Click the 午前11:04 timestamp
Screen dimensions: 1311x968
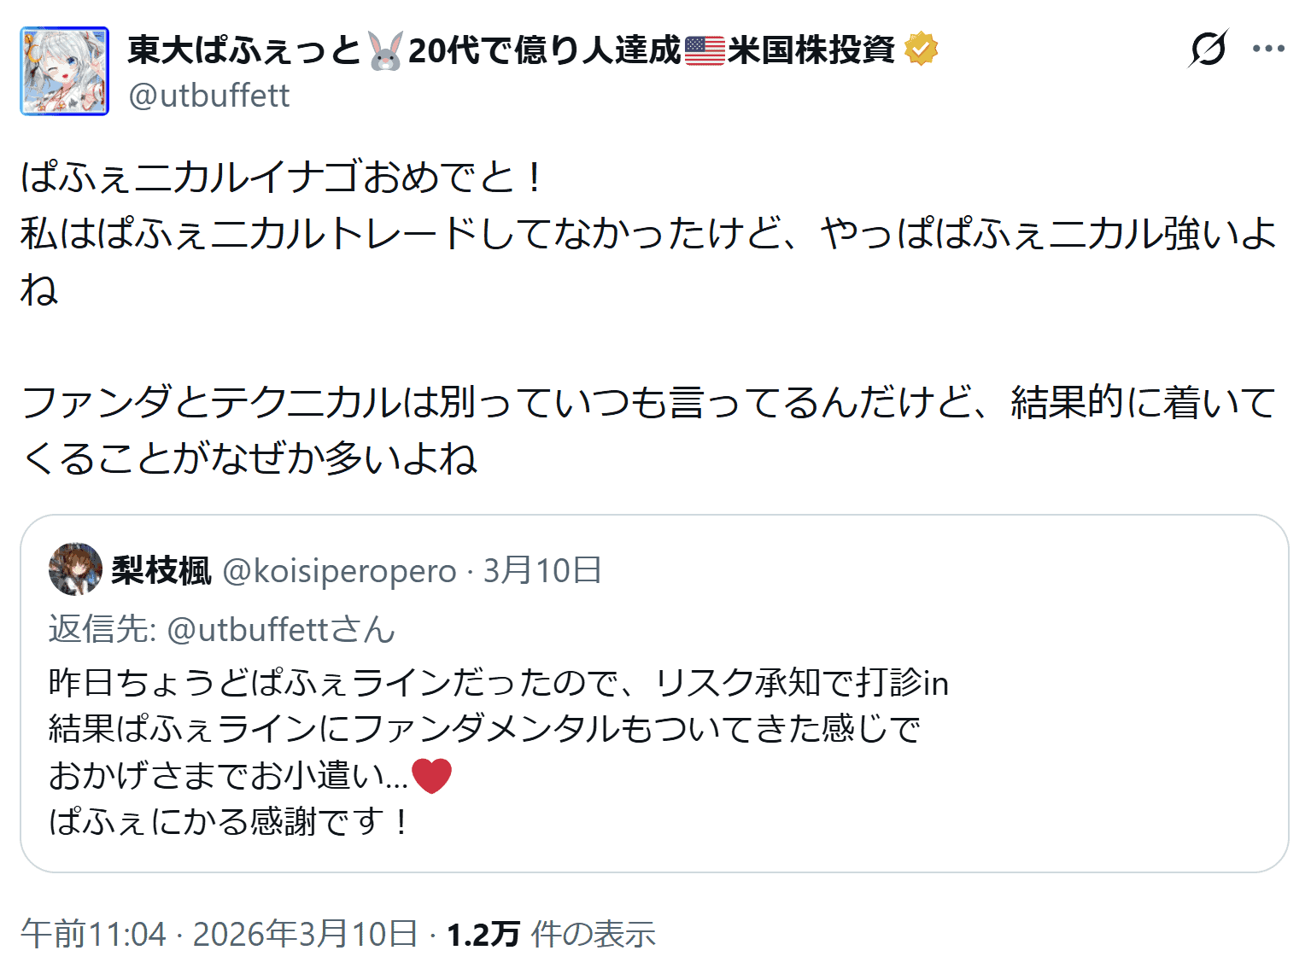tap(94, 934)
